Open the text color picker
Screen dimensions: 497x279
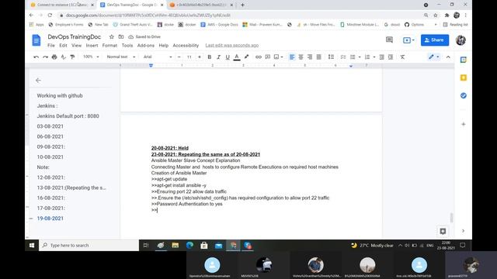click(236, 57)
